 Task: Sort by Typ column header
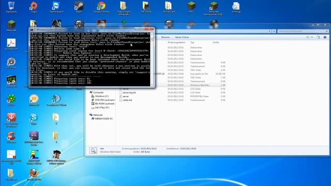192,42
